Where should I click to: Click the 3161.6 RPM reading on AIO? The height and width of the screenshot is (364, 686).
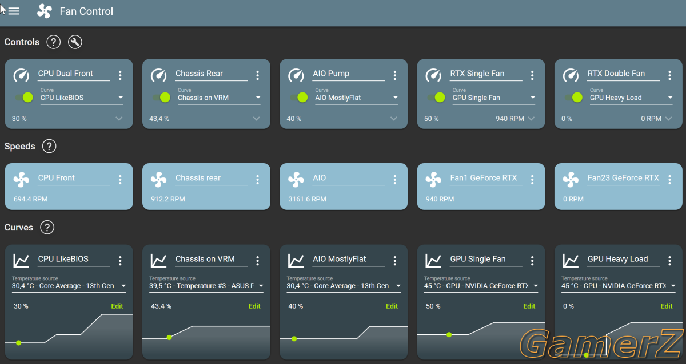(307, 199)
